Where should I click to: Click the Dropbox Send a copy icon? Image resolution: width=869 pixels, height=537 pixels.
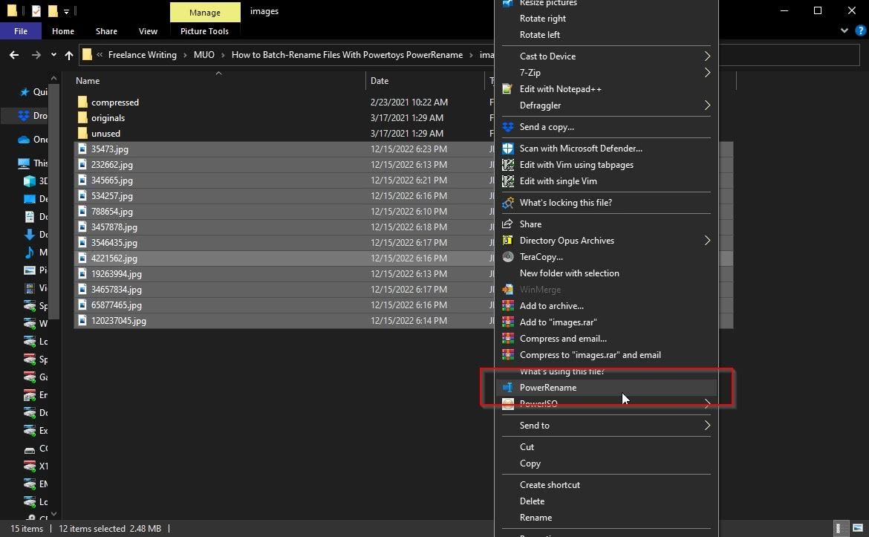[508, 127]
